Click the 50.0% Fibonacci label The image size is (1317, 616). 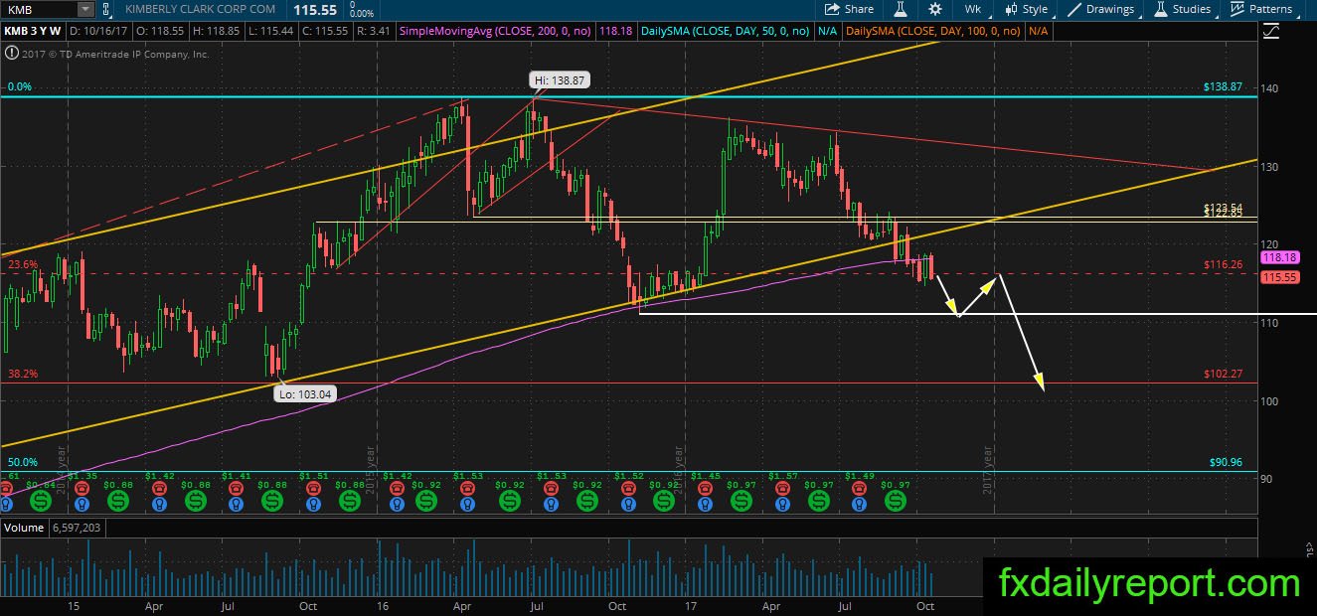click(x=23, y=462)
